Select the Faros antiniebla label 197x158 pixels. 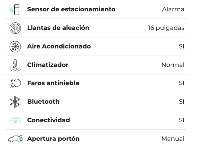tap(53, 83)
